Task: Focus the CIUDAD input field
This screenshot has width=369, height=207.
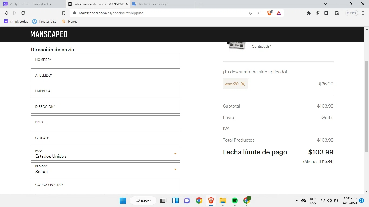Action: tap(105, 138)
